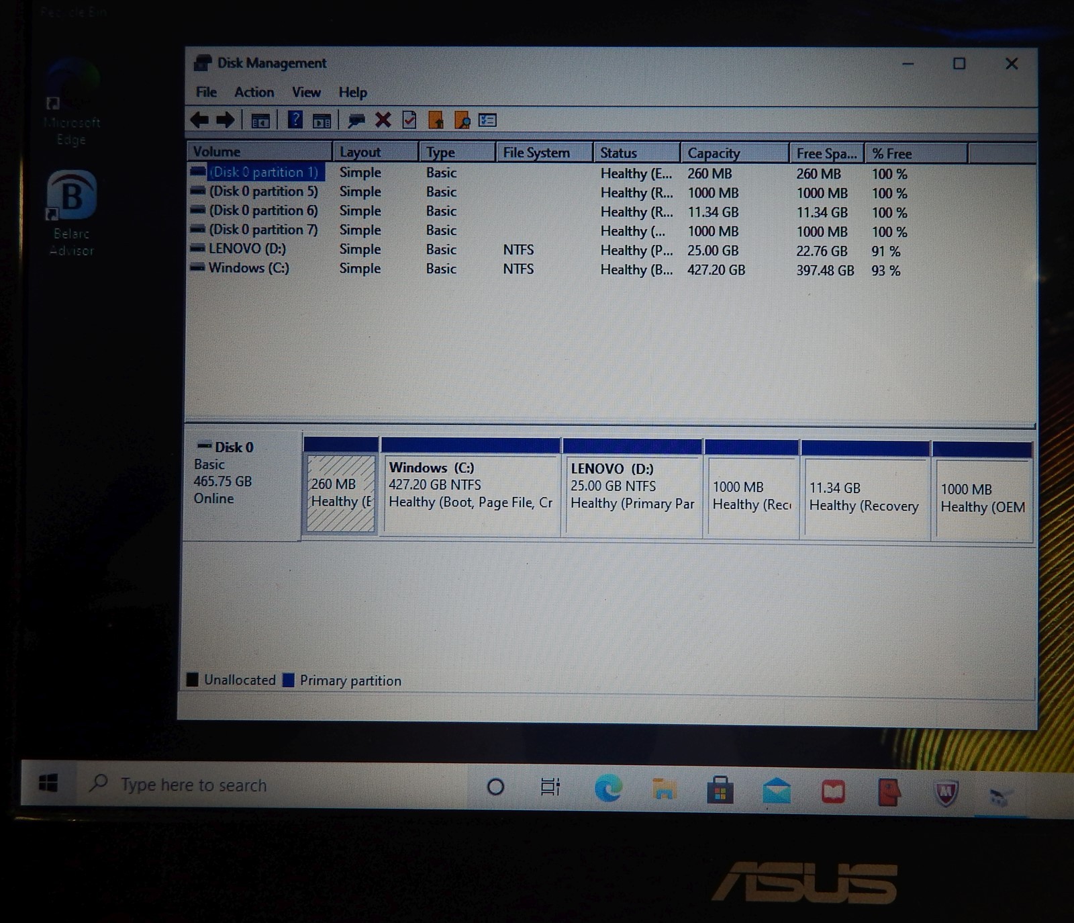
Task: Open the blue Help question-mark icon
Action: [x=295, y=120]
